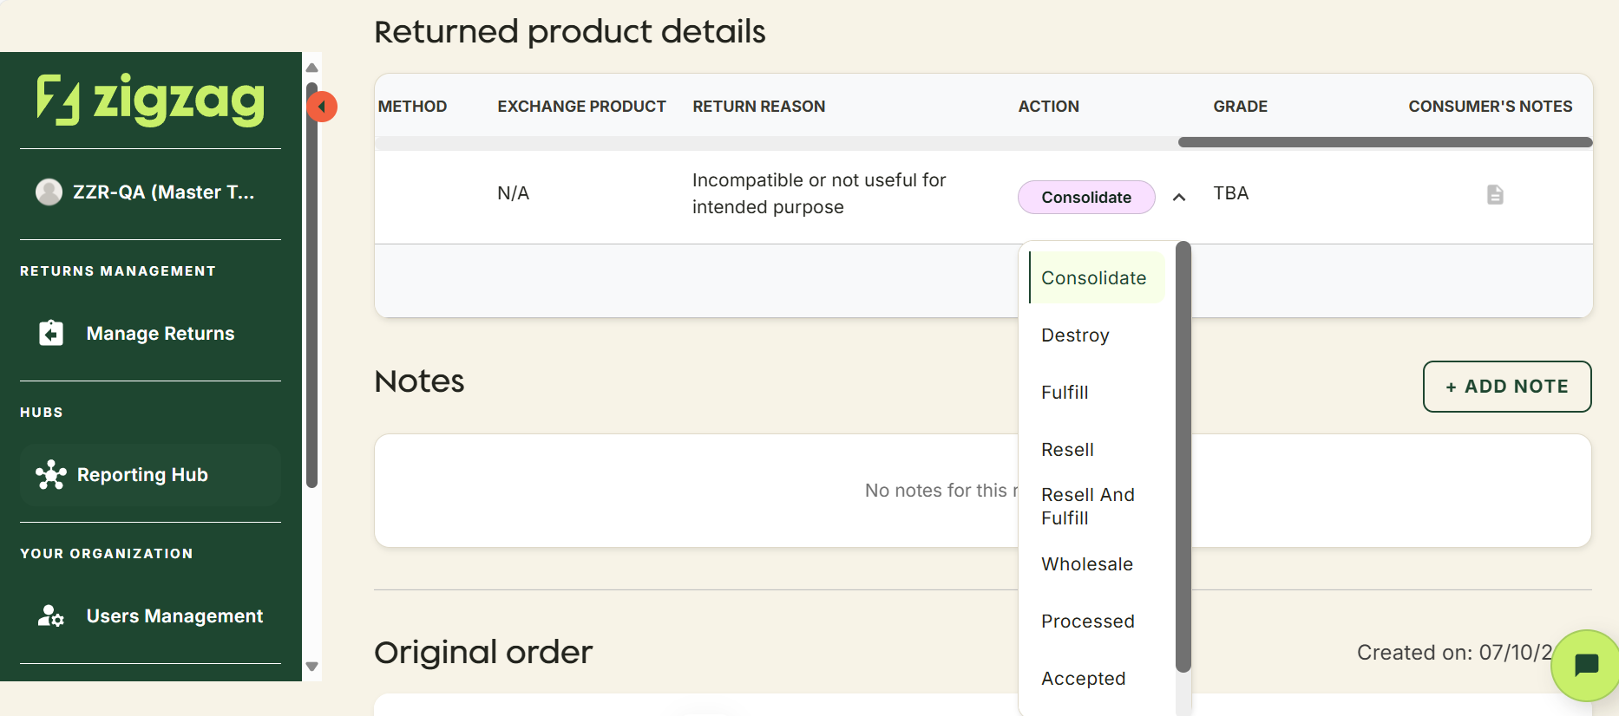Viewport: 1619px width, 716px height.
Task: Select Destroy from the action list
Action: (x=1075, y=335)
